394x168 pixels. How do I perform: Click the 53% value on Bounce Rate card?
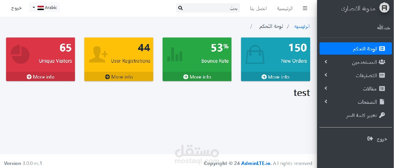(x=220, y=48)
